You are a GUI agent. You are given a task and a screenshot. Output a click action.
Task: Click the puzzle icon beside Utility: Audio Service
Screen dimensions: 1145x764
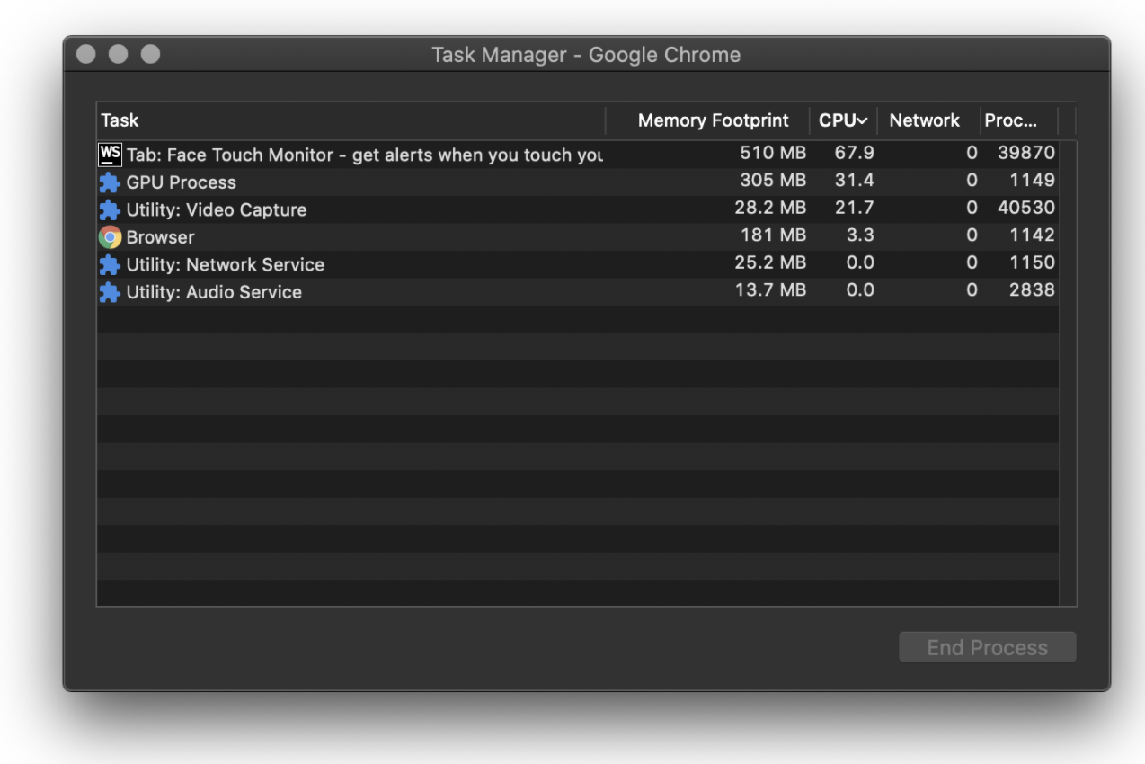coord(110,292)
